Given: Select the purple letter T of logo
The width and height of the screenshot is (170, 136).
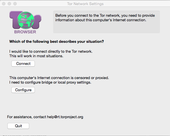Looking at the screenshot, I should tap(14, 20).
